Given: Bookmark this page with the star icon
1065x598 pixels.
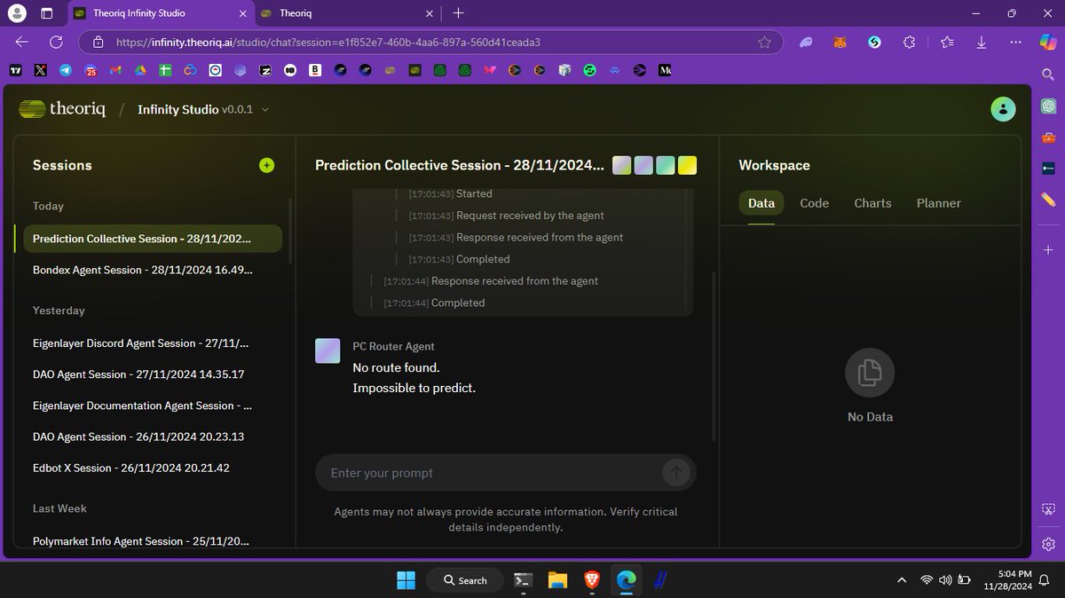Looking at the screenshot, I should [x=764, y=42].
